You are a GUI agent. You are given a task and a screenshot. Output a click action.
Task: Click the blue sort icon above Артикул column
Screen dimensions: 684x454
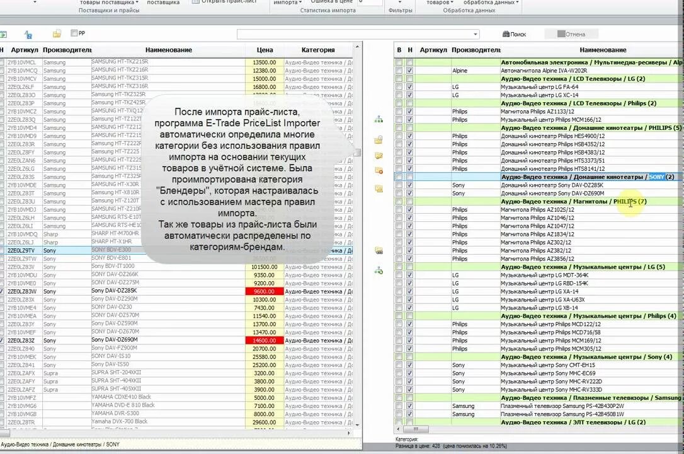click(28, 35)
